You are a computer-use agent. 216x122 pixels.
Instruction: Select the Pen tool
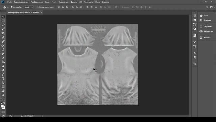[x=3, y=75]
